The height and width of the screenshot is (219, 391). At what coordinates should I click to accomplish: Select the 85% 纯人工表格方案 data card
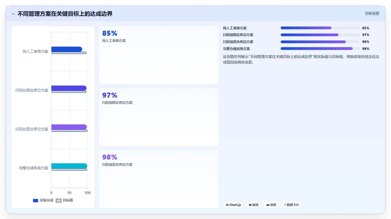[x=159, y=55]
